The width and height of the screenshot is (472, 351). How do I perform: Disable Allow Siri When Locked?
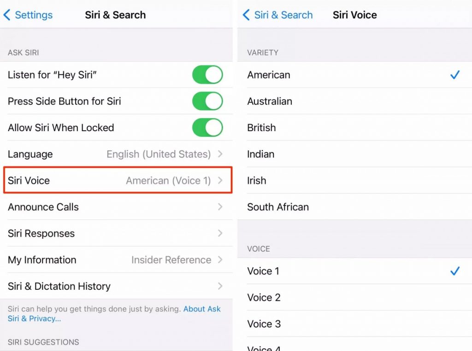click(x=207, y=127)
